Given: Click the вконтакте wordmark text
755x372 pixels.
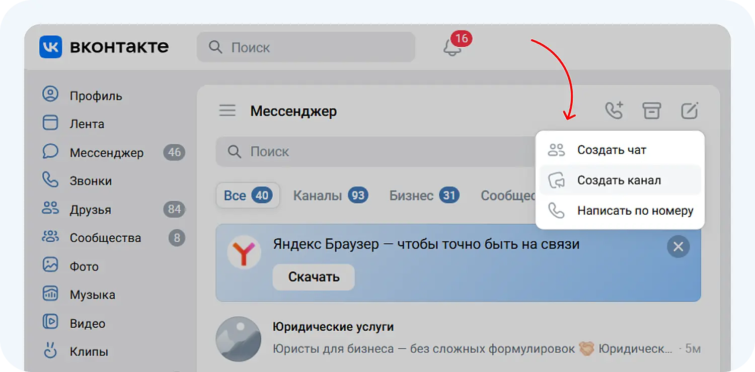Looking at the screenshot, I should click(119, 47).
